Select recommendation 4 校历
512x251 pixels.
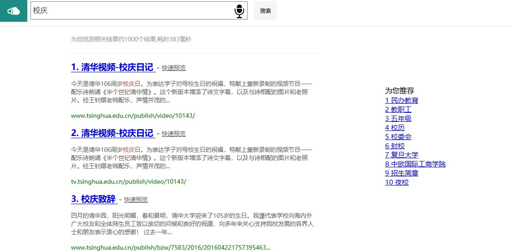395,128
